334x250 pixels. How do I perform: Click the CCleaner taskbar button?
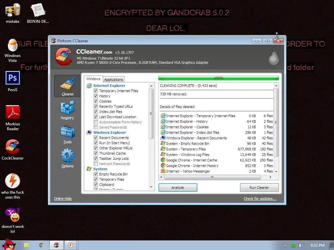point(56,245)
